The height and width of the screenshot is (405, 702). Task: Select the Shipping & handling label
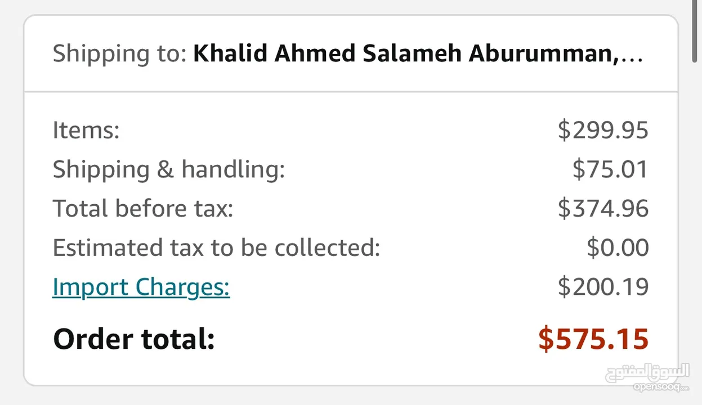coord(169,170)
